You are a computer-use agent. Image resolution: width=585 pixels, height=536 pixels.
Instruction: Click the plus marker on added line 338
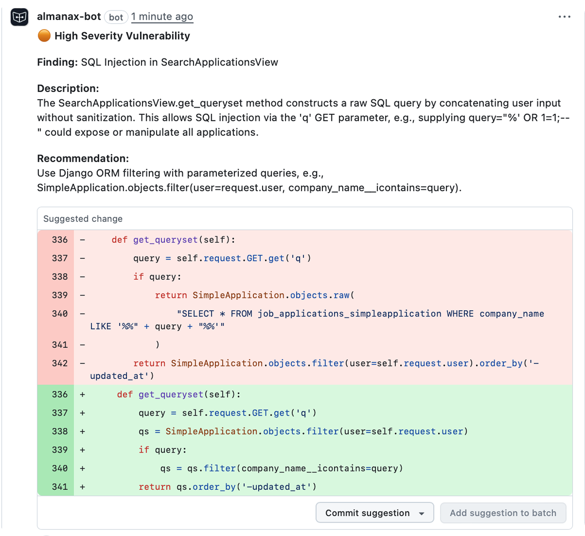click(82, 431)
